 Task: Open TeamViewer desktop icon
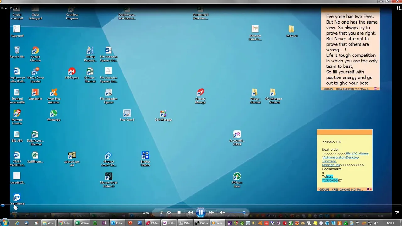17,200
